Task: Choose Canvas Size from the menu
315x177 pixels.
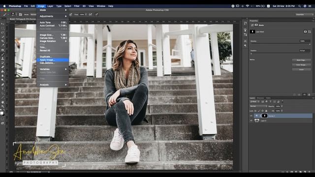Action: point(53,38)
